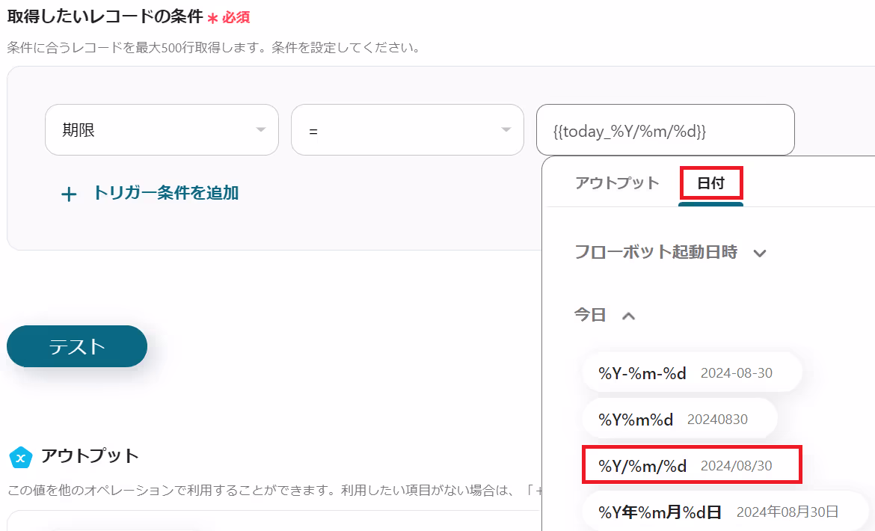Switch to the 日付 tab
Viewport: 875px width, 531px height.
[x=711, y=183]
